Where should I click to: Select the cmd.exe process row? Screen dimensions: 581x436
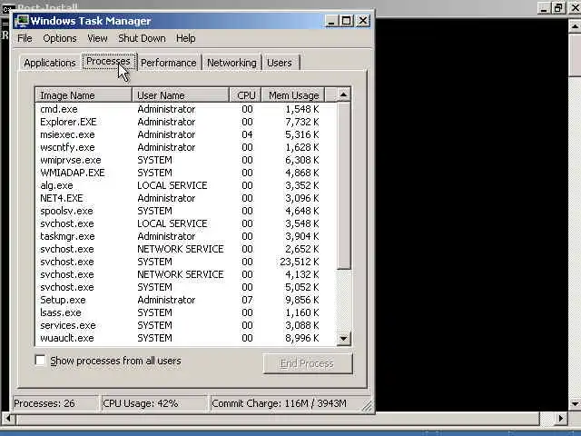(x=185, y=109)
